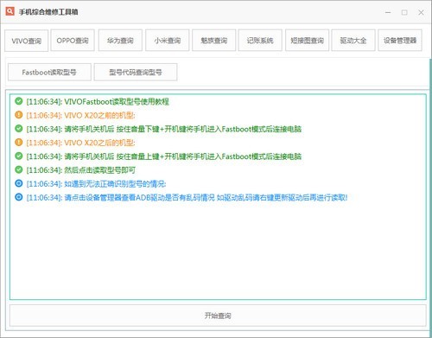This screenshot has height=338, width=432.
Task: Click 型号代码查询型号 button
Action: [136, 72]
